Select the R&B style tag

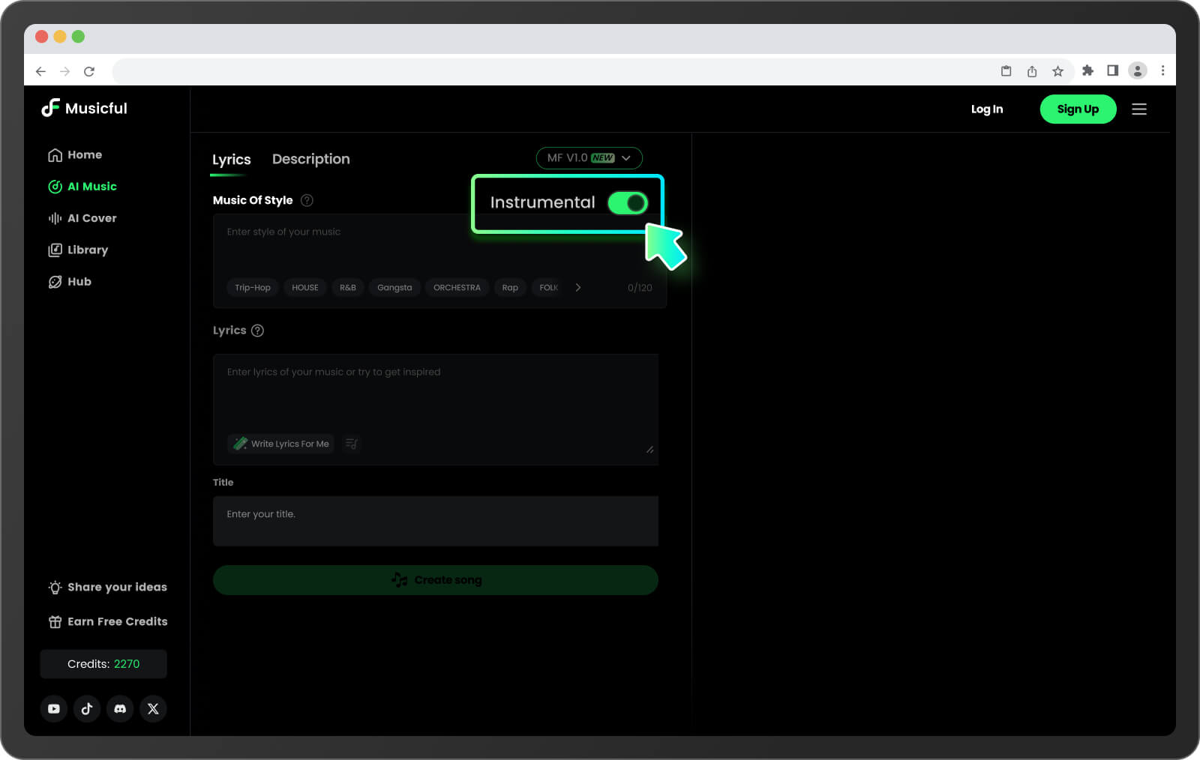pos(348,288)
